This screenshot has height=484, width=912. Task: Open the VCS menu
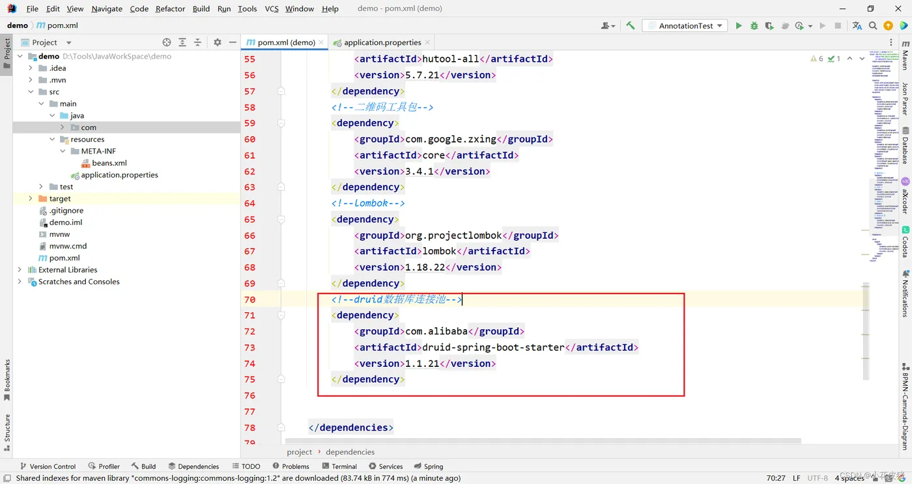pyautogui.click(x=272, y=8)
